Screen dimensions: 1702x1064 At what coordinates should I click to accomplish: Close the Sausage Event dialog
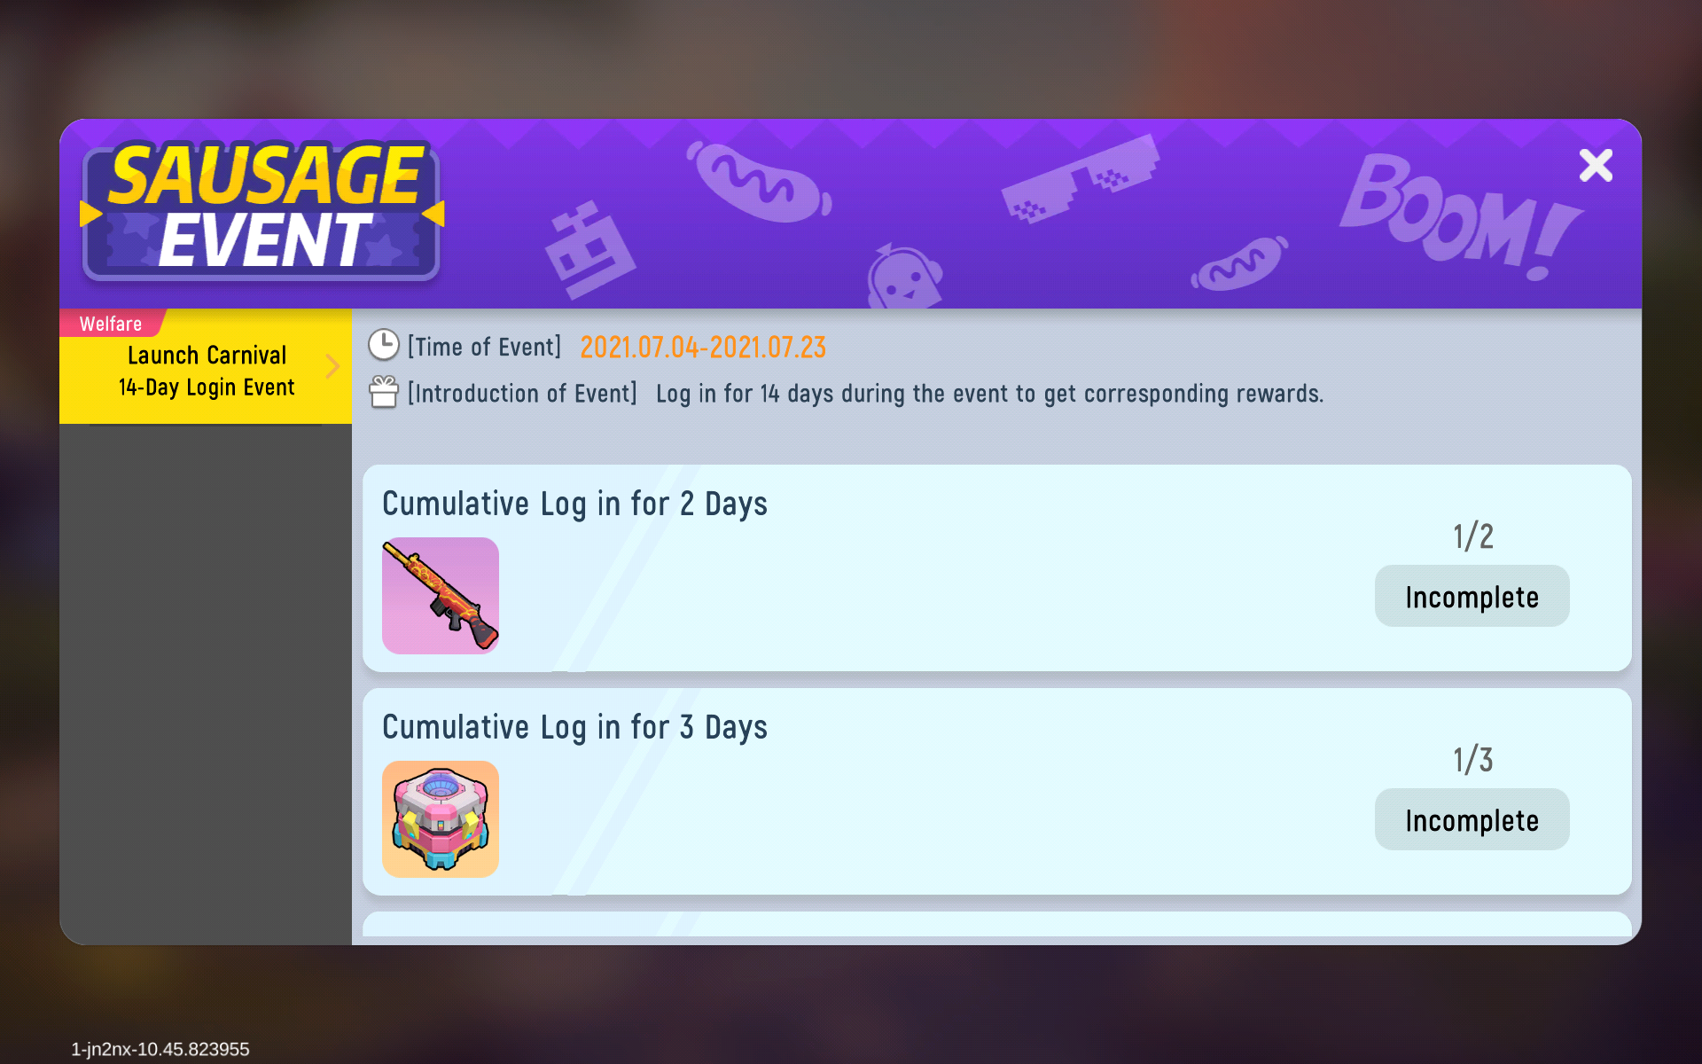point(1596,165)
